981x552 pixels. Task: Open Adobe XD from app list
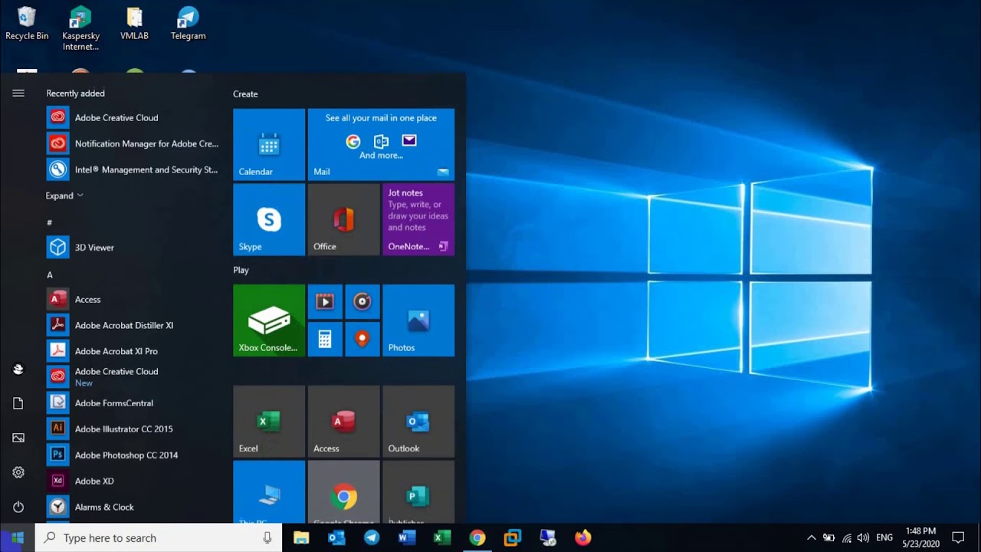click(x=133, y=481)
